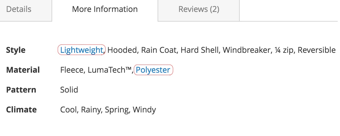Click the Solid pattern value
Screen dimensions: 340x136
point(69,90)
